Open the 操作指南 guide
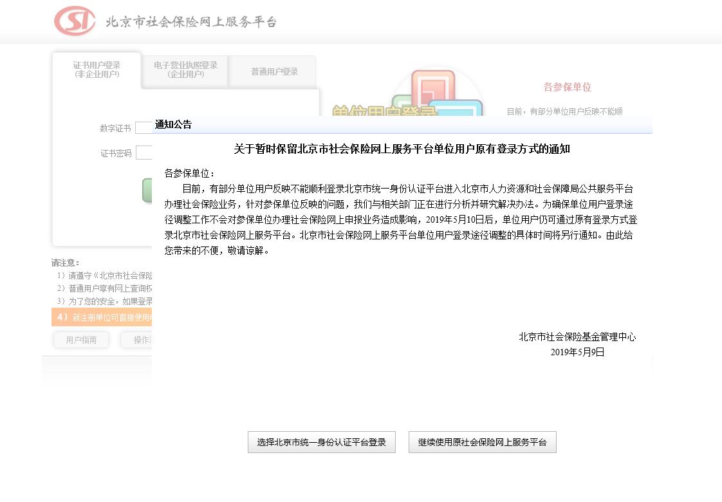722x502 pixels. point(143,340)
